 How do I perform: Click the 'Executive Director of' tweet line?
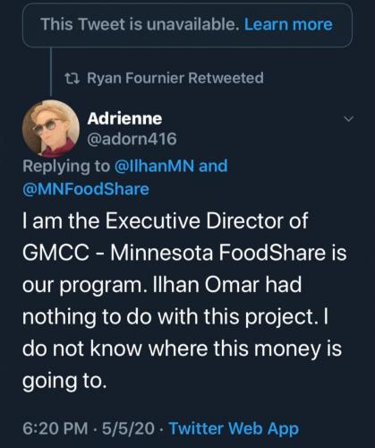[166, 221]
